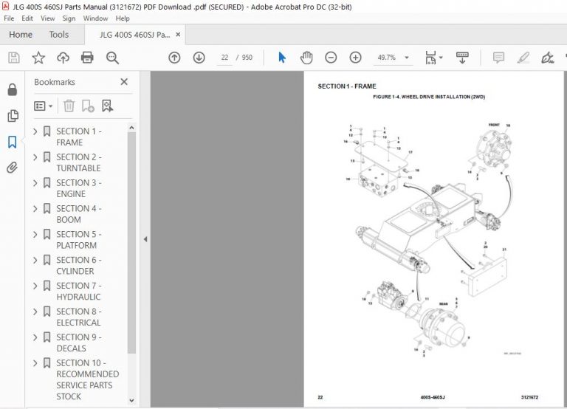Zoom out with minus icon
This screenshot has height=409, width=567.
[331, 58]
